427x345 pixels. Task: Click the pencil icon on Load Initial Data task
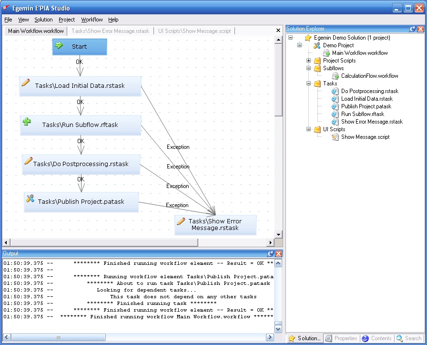pyautogui.click(x=26, y=83)
